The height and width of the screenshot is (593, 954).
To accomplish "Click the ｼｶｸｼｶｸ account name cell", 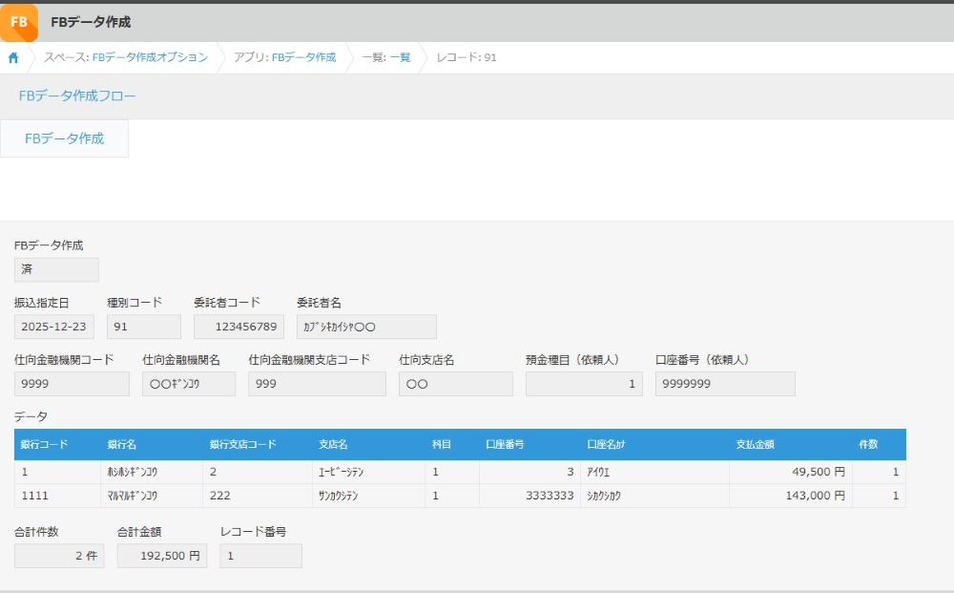I will (x=654, y=496).
